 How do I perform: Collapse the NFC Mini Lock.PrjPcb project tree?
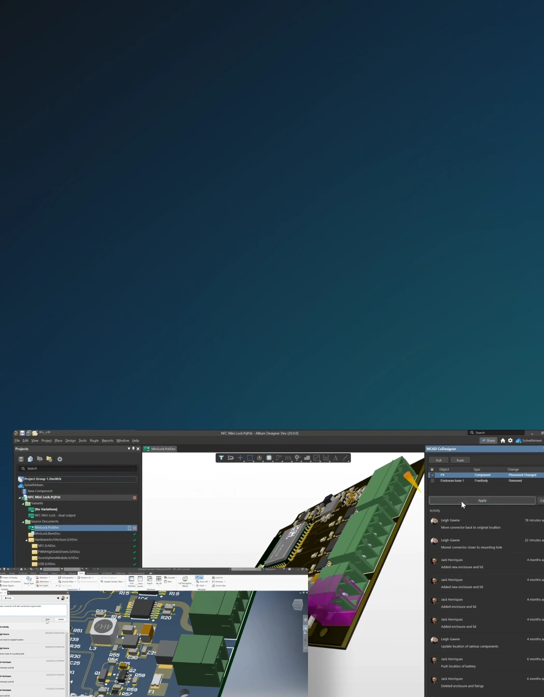pos(20,498)
